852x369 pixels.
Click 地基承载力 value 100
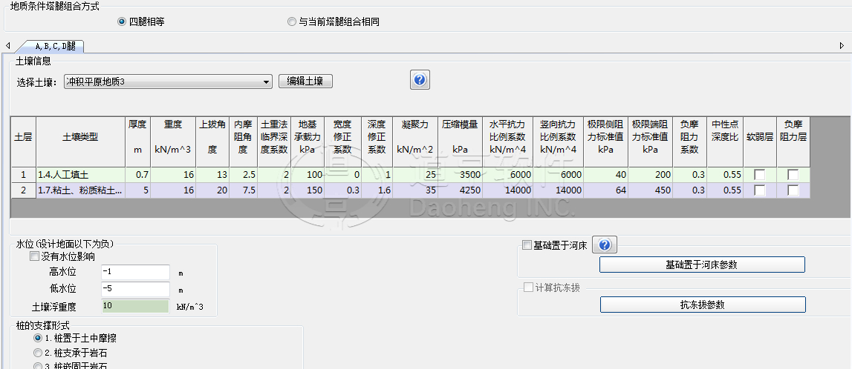pos(308,175)
